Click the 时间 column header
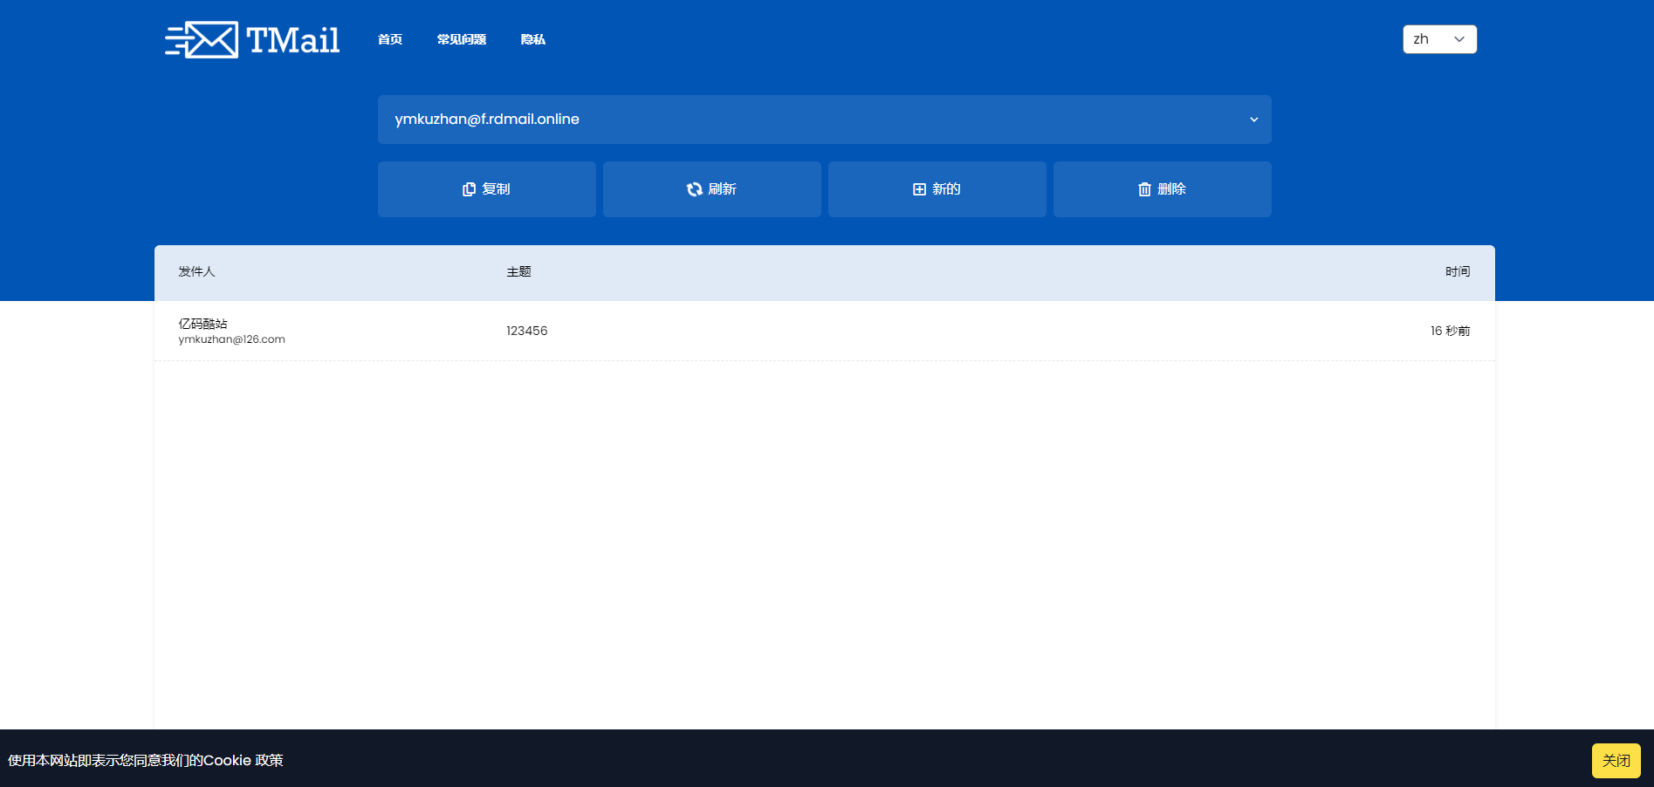The height and width of the screenshot is (787, 1654). pyautogui.click(x=1458, y=271)
